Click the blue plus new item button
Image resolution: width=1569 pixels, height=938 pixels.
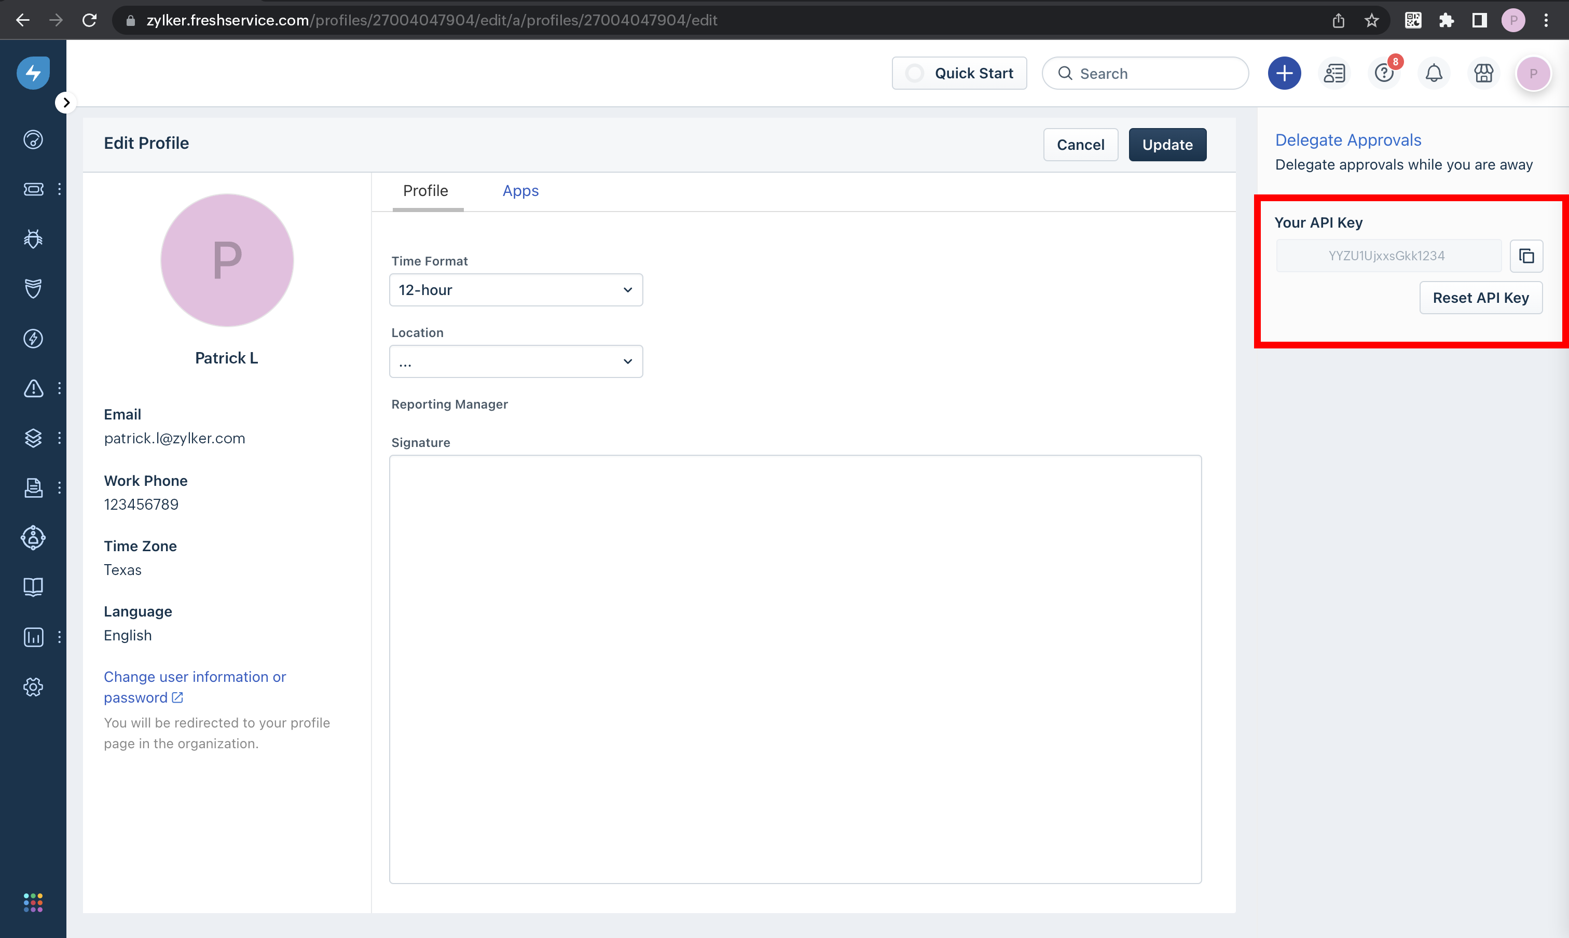click(x=1284, y=73)
